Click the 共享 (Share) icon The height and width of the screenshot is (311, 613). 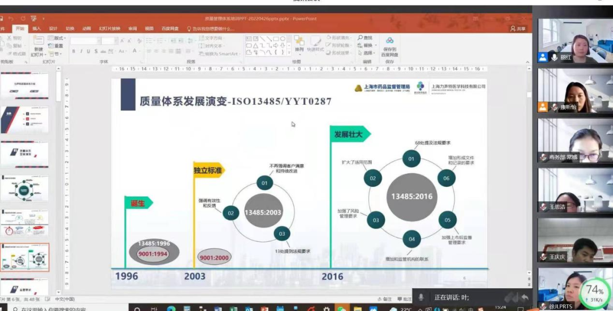518,28
